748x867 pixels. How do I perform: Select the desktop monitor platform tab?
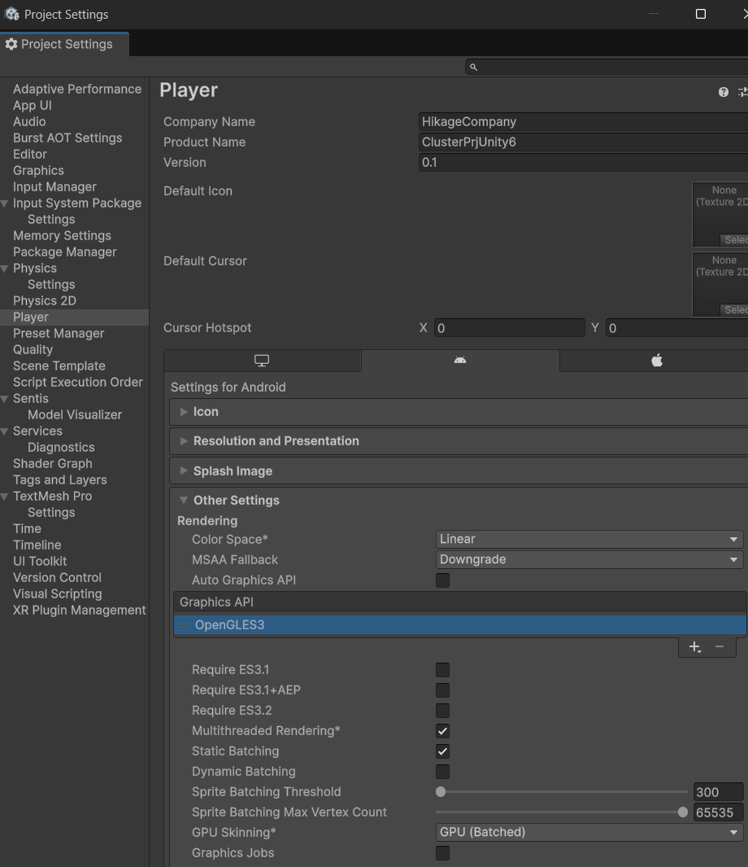point(262,361)
